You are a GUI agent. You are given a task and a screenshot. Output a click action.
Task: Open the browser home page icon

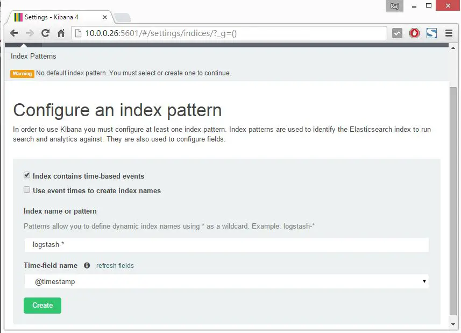click(x=61, y=33)
